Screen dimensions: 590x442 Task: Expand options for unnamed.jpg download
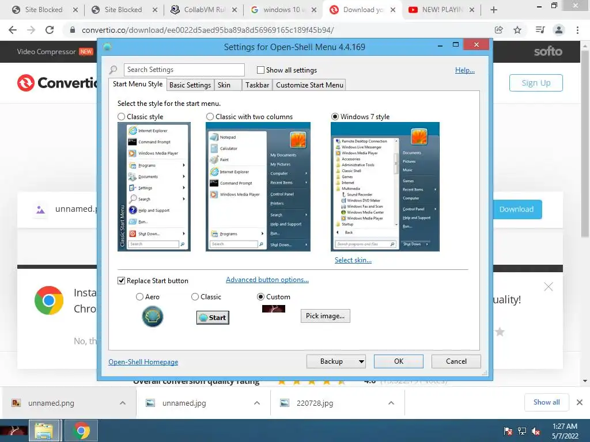257,403
